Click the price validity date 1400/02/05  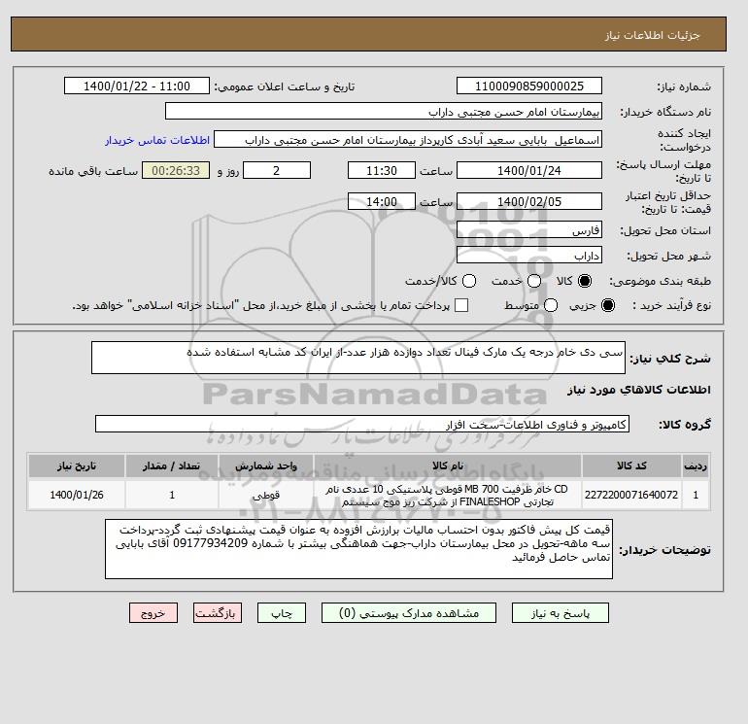coord(529,201)
